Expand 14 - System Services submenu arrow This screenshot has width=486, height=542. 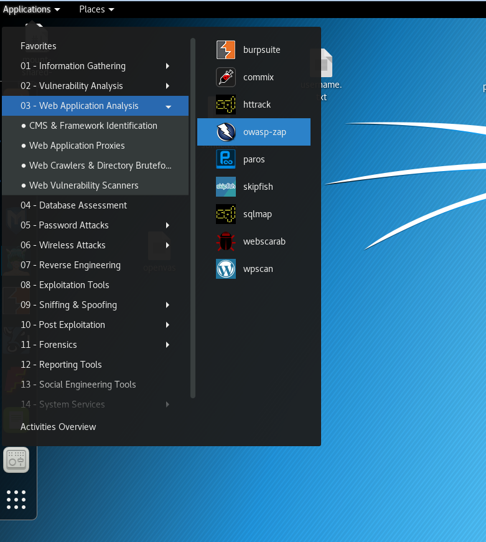click(x=167, y=404)
